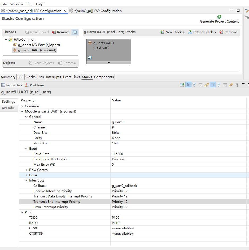Viewport: 249px width, 250px height.
Task: Click the New Stack button icon
Action: pyautogui.click(x=162, y=32)
